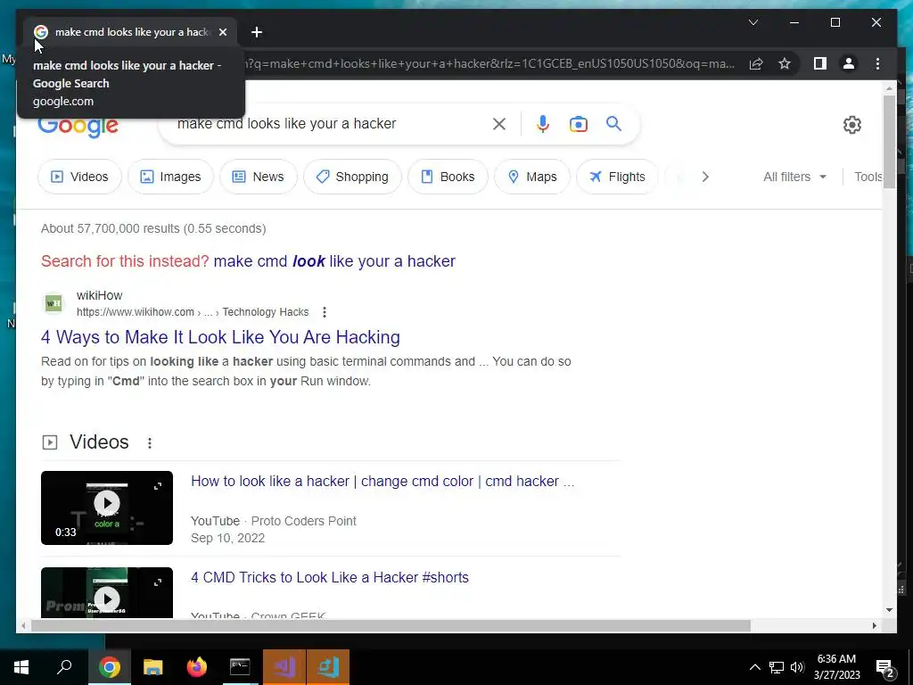The image size is (913, 685).
Task: Click the volume tray icon
Action: coord(797,667)
